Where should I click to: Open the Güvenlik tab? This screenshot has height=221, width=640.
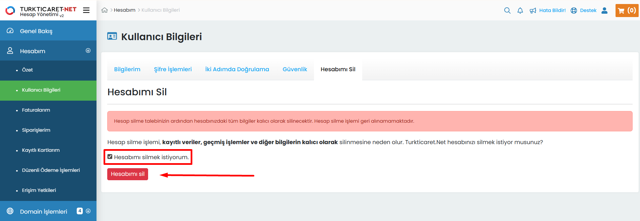click(x=295, y=69)
